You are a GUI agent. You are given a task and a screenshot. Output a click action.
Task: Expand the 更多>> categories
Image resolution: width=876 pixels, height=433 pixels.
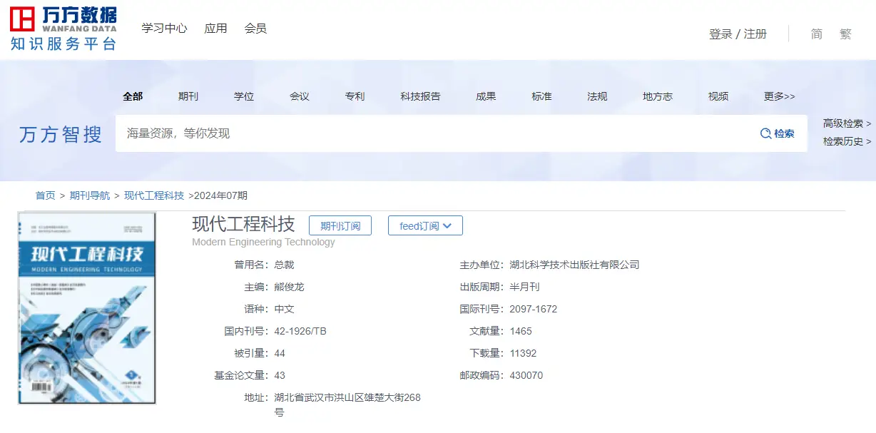pos(779,96)
